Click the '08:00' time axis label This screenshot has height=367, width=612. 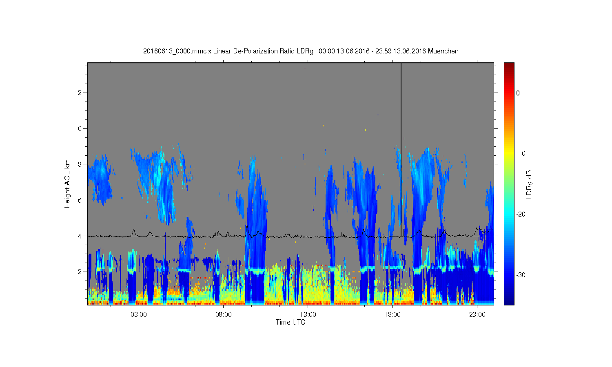coord(224,315)
